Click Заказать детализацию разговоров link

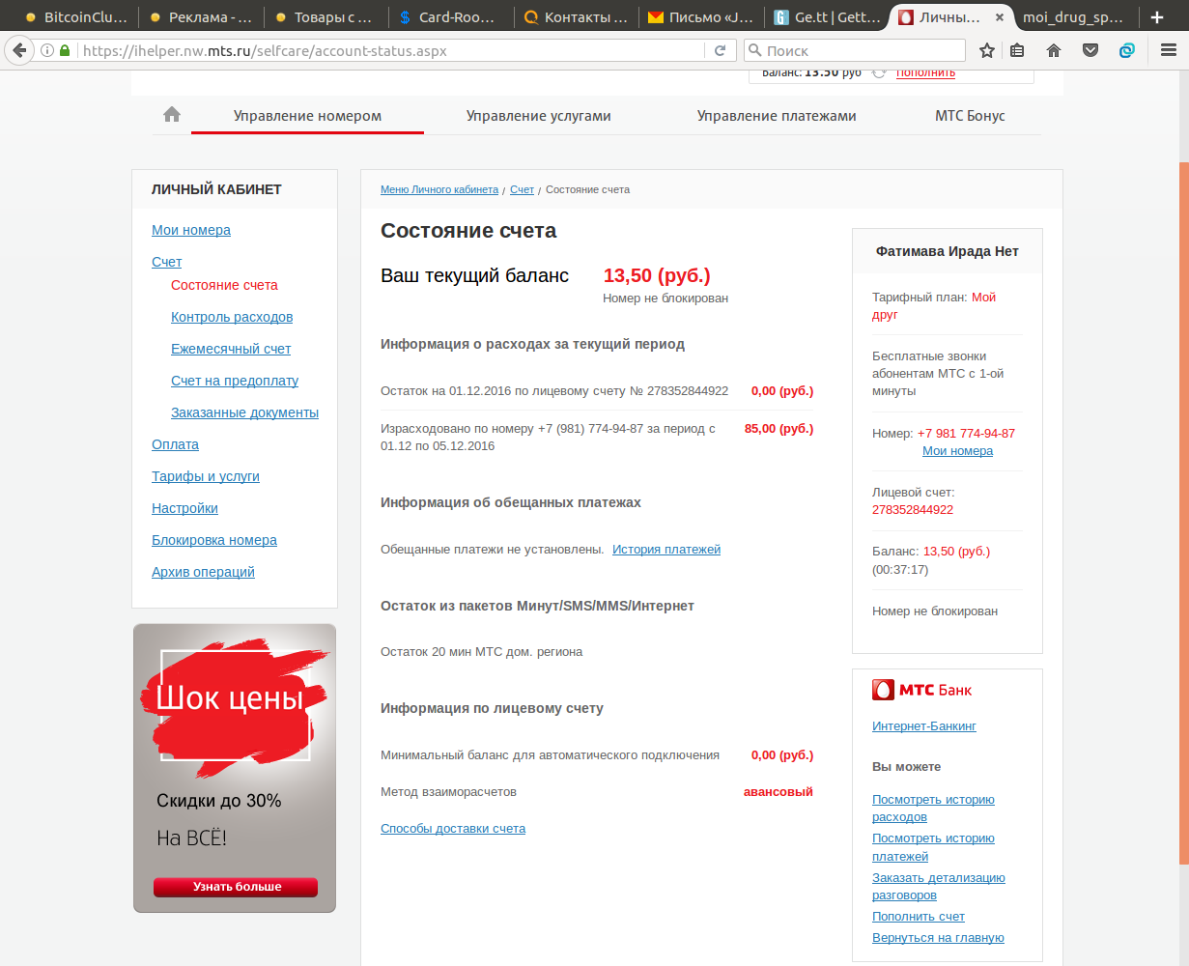[x=939, y=886]
